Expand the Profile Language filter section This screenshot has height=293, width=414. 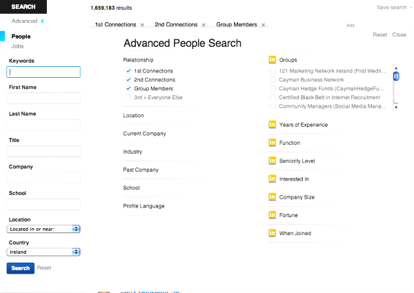pos(144,206)
